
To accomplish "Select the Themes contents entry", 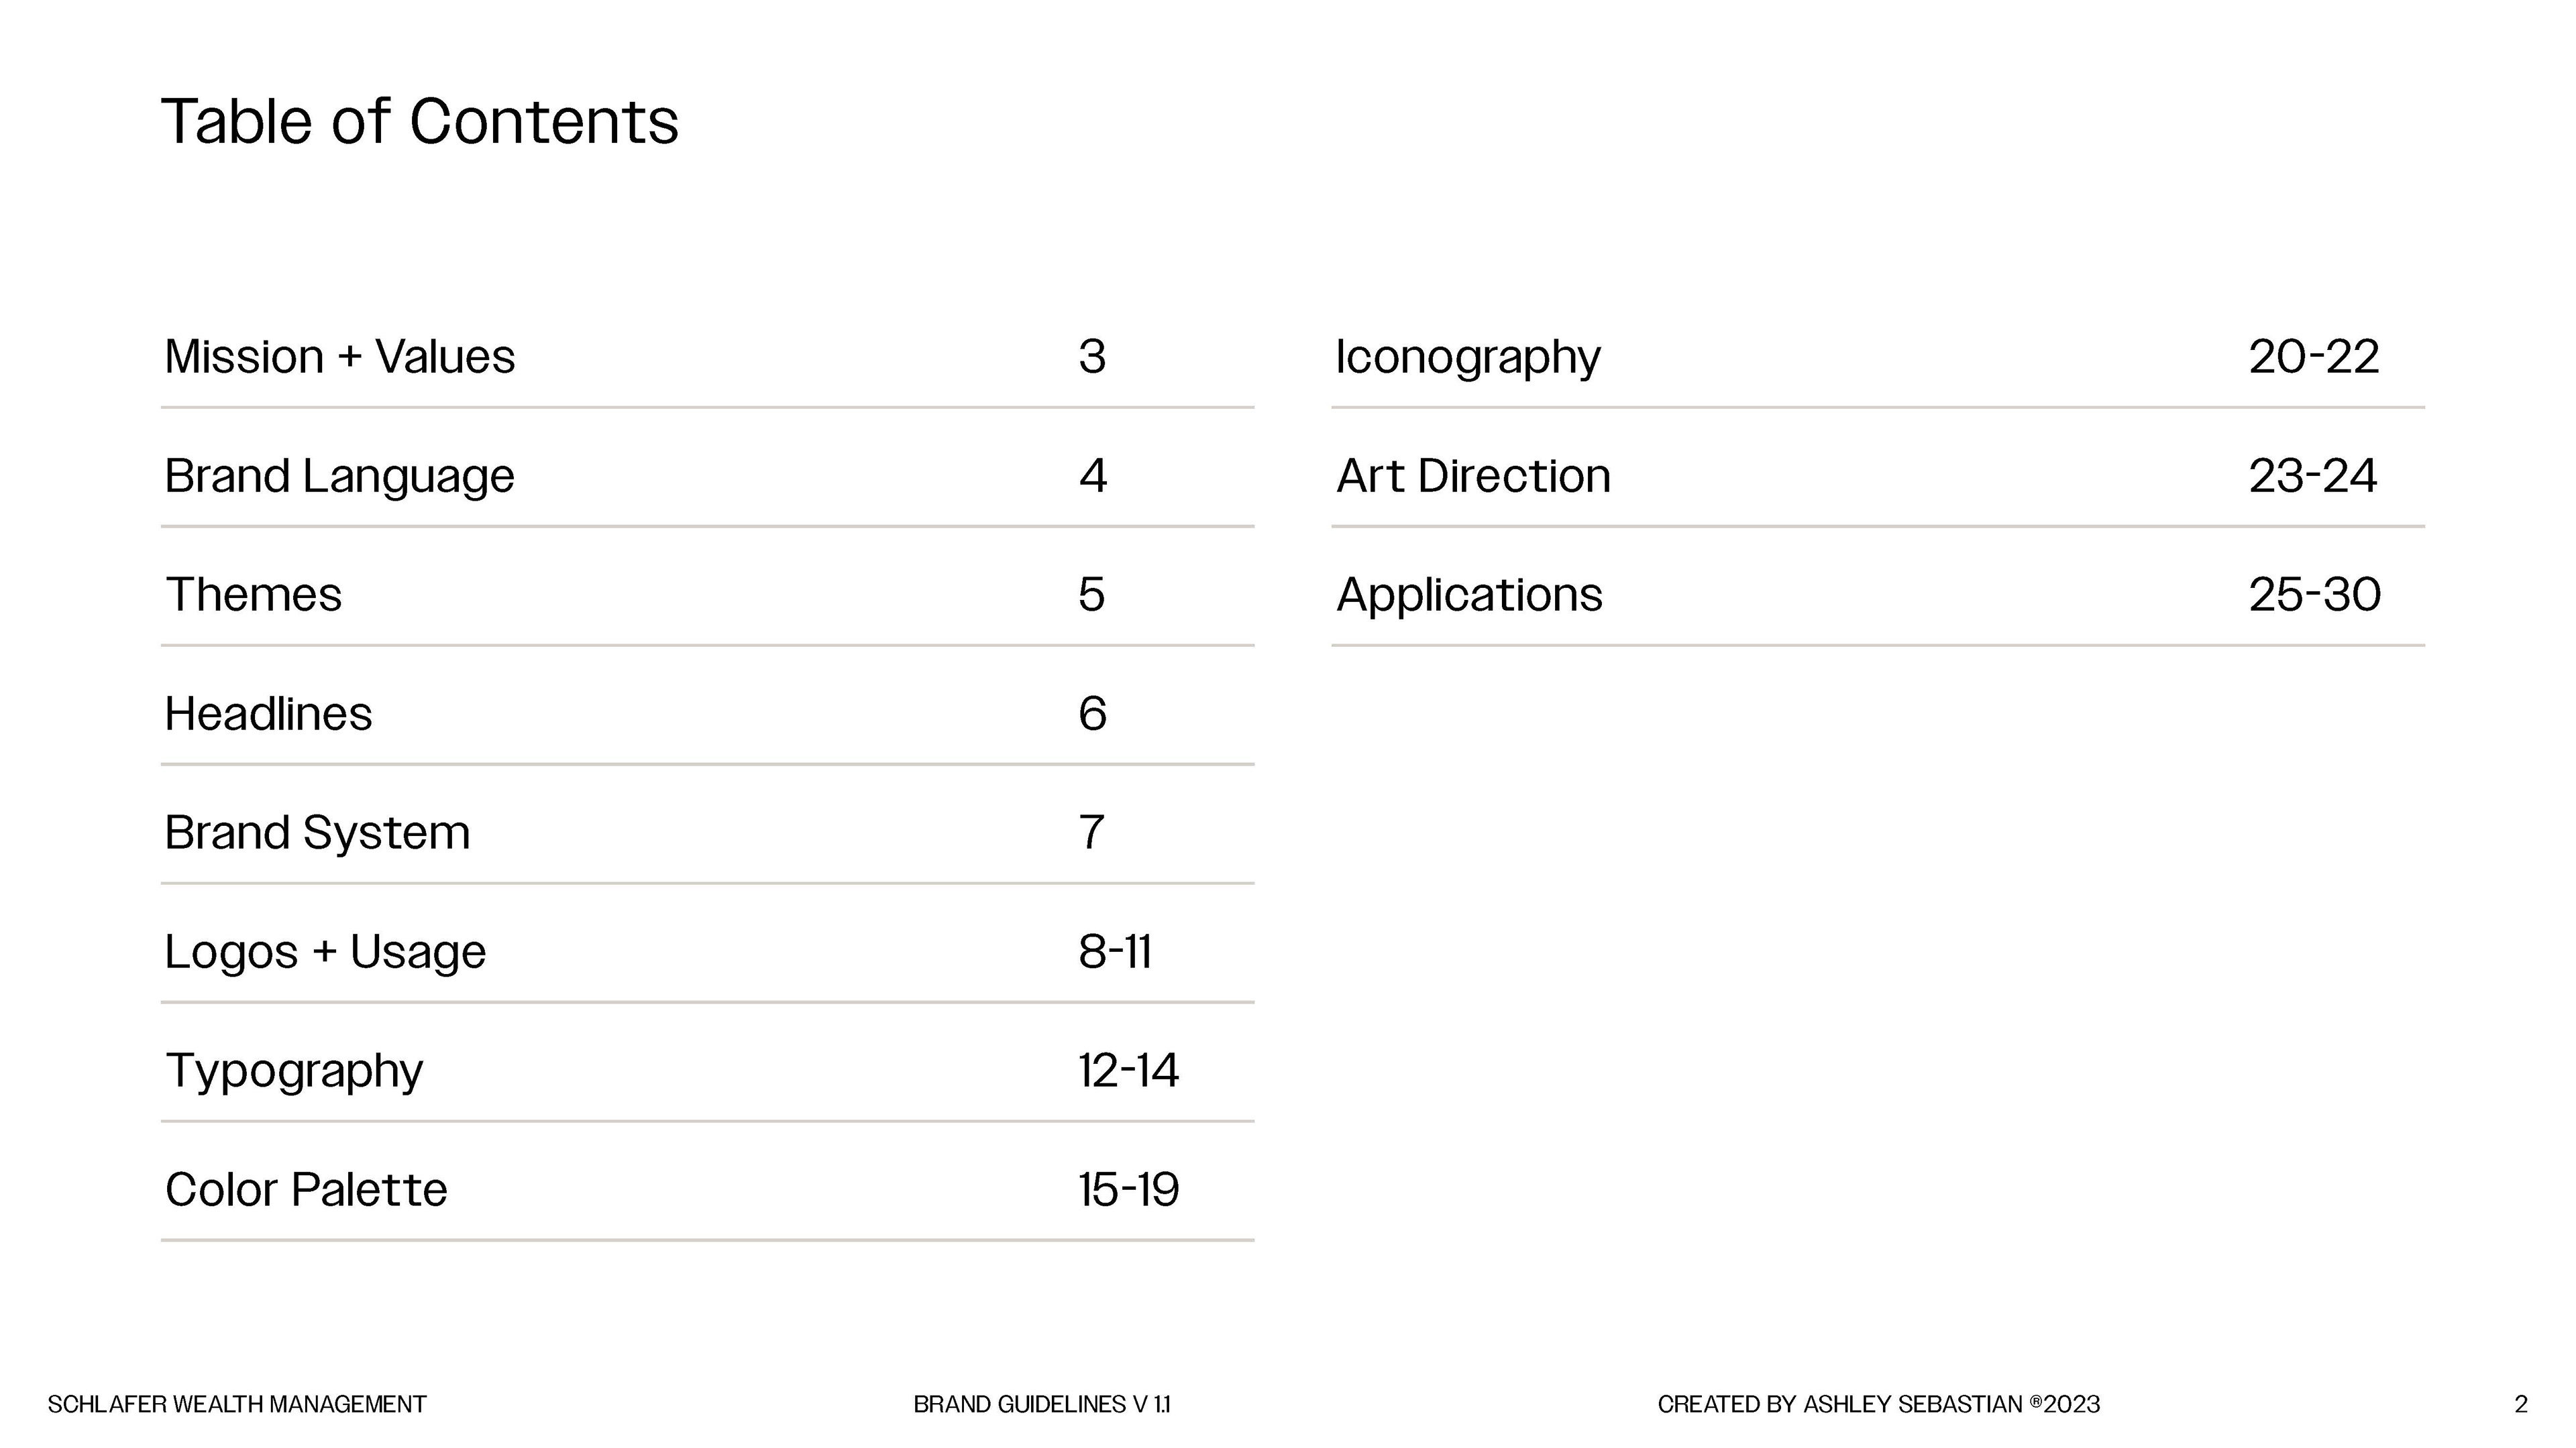I will pyautogui.click(x=254, y=595).
